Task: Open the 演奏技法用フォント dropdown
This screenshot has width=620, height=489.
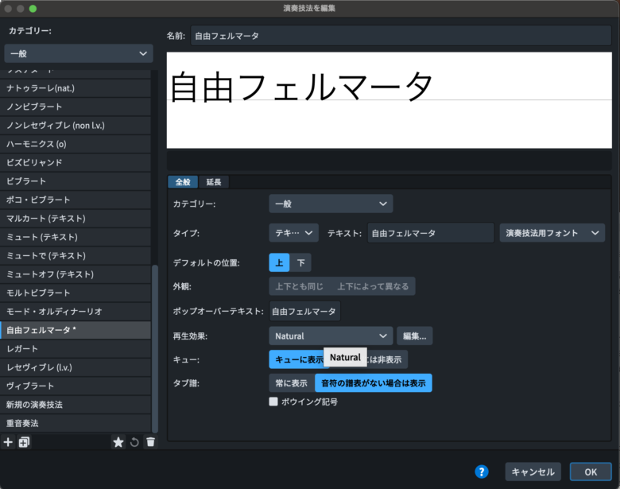Action: (x=552, y=233)
